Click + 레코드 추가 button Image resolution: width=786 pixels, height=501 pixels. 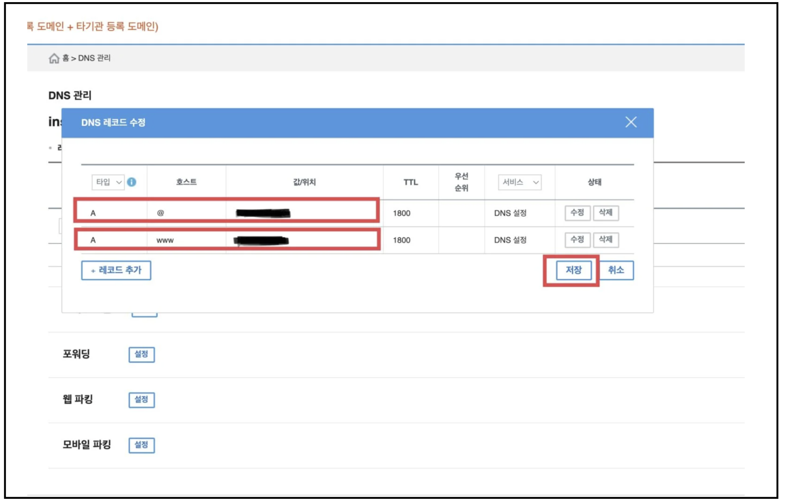coord(116,270)
